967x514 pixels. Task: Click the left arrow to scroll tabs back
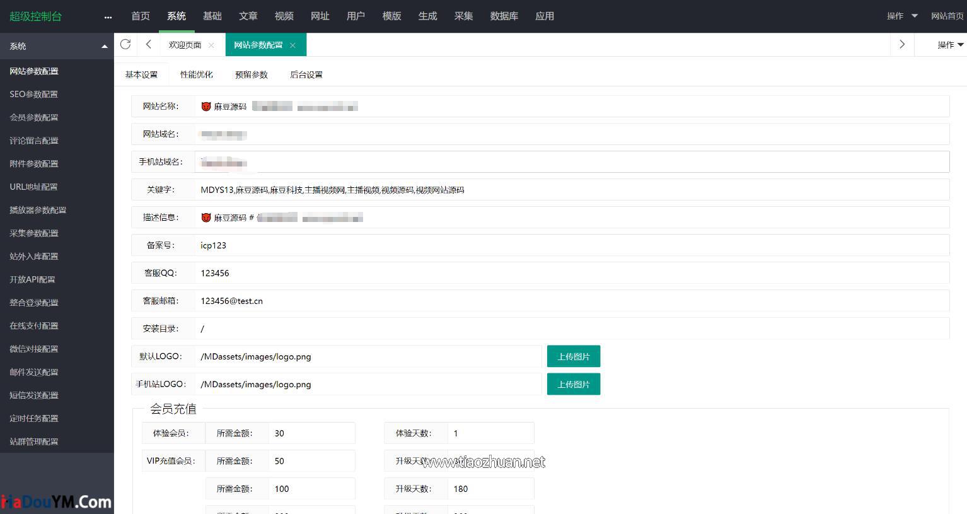[x=148, y=44]
